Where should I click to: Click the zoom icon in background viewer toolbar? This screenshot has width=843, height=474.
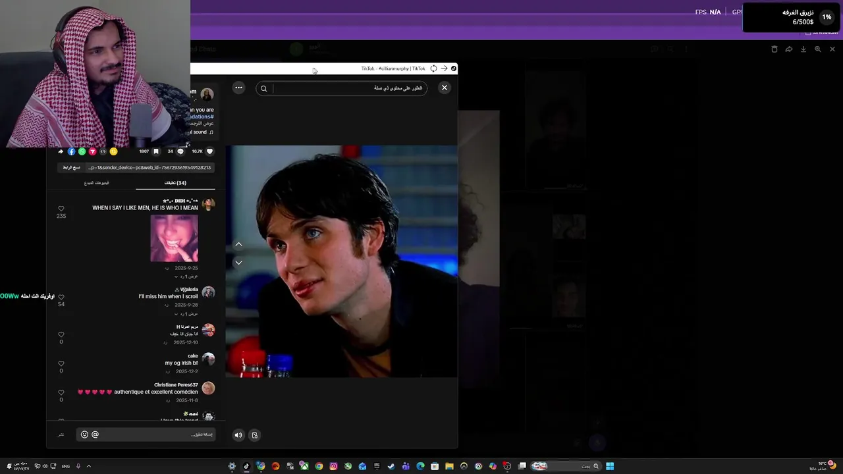point(818,49)
